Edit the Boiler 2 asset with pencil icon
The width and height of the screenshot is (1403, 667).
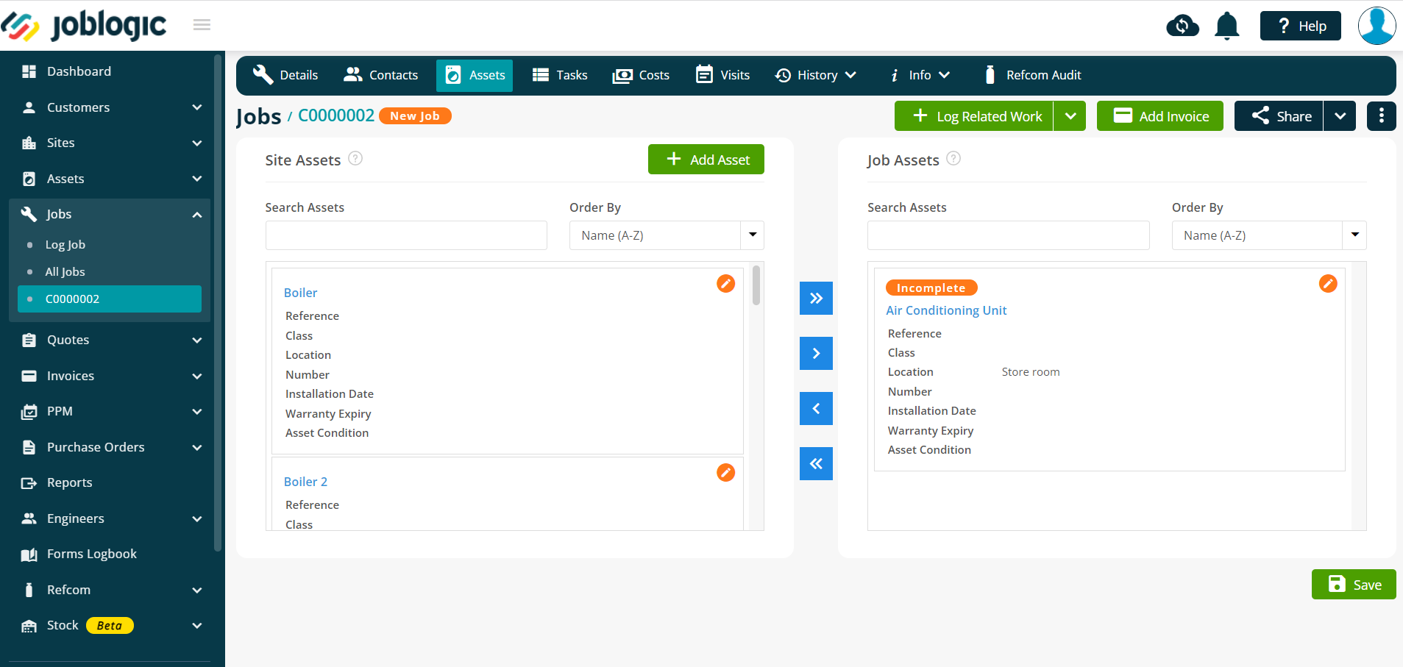725,472
